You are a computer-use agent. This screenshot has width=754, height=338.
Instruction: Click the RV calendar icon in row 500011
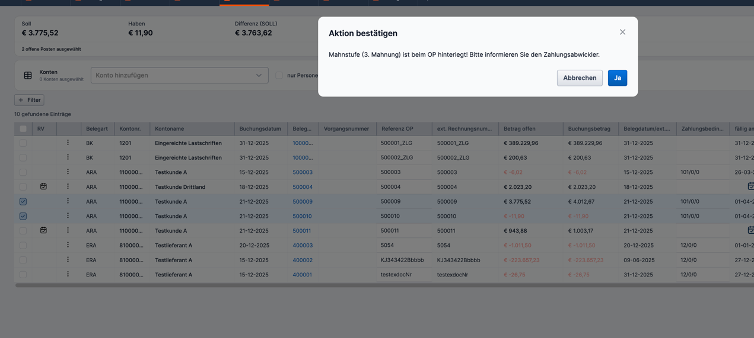point(43,230)
